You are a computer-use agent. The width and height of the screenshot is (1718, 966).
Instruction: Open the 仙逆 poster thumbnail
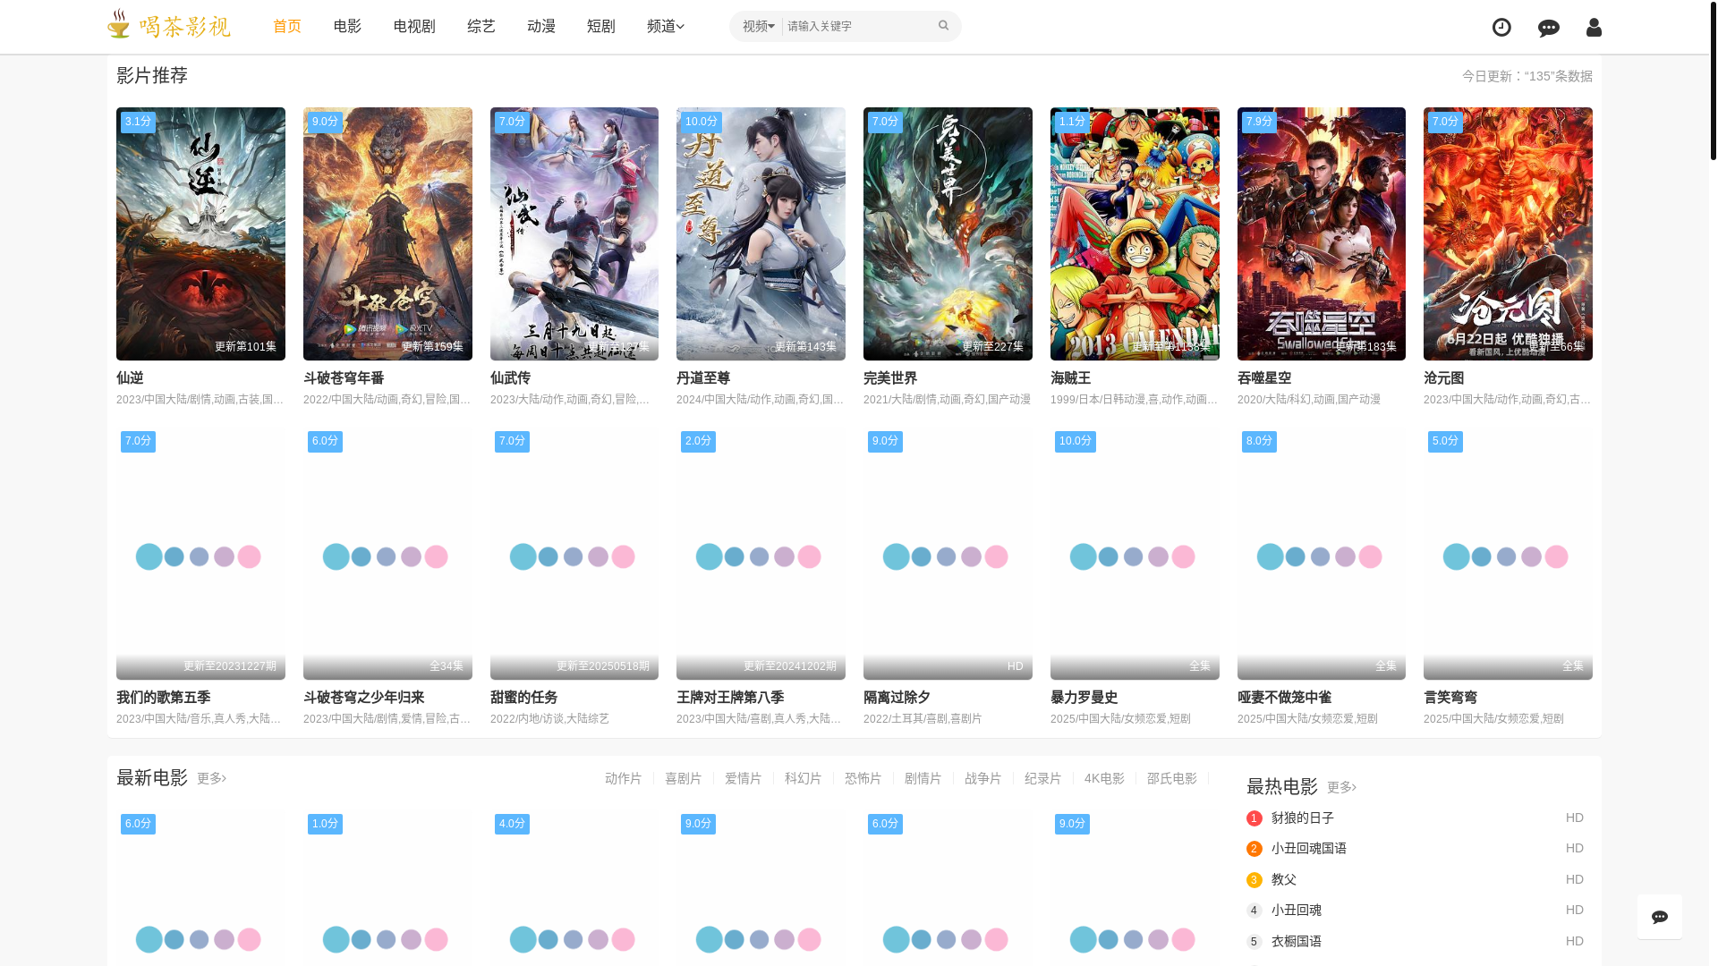(x=200, y=233)
